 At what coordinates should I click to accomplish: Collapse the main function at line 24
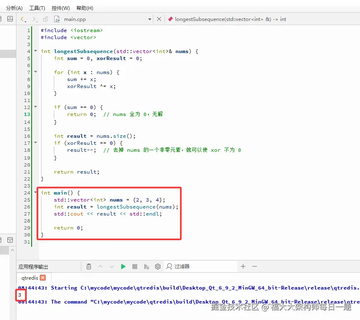coord(36,192)
